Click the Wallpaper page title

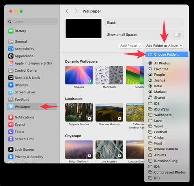point(92,11)
